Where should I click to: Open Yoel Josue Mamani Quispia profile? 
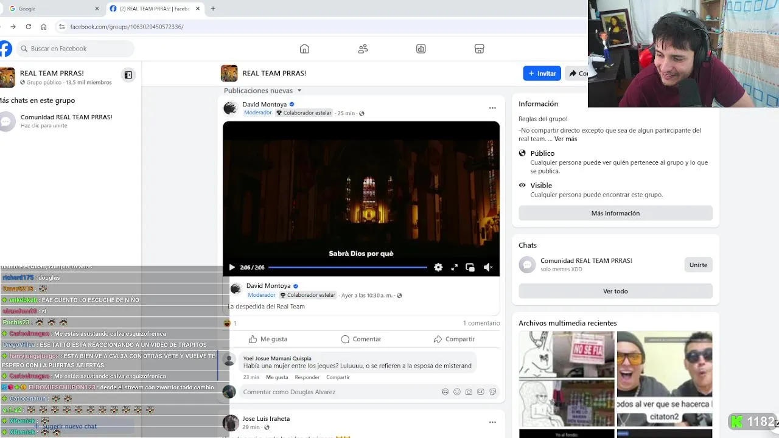[x=277, y=358]
